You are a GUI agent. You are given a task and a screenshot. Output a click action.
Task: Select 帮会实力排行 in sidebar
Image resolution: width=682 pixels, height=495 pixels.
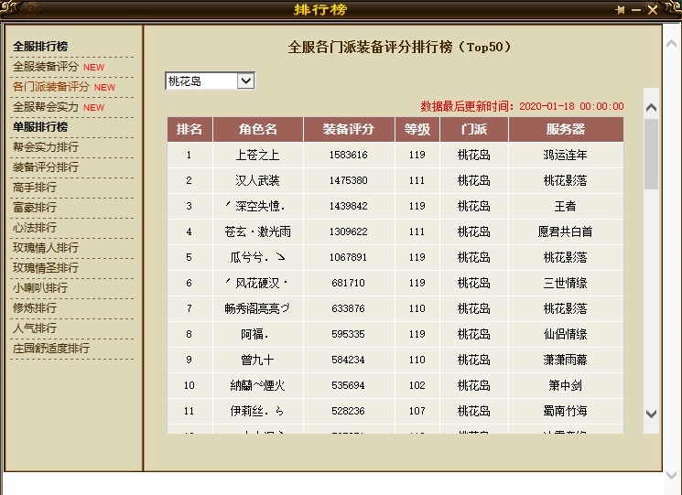click(46, 147)
